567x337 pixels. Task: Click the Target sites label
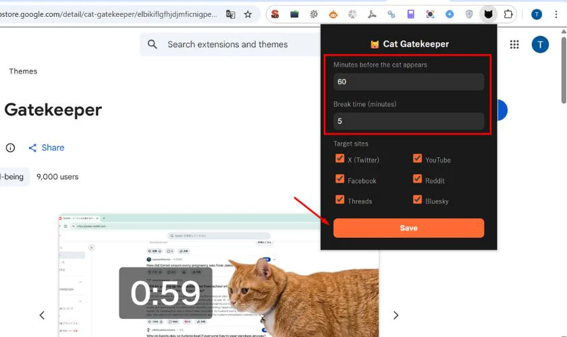click(351, 144)
